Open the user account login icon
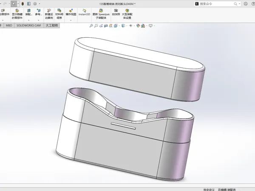Screen dimensions: 255x191 [x=246, y=4]
